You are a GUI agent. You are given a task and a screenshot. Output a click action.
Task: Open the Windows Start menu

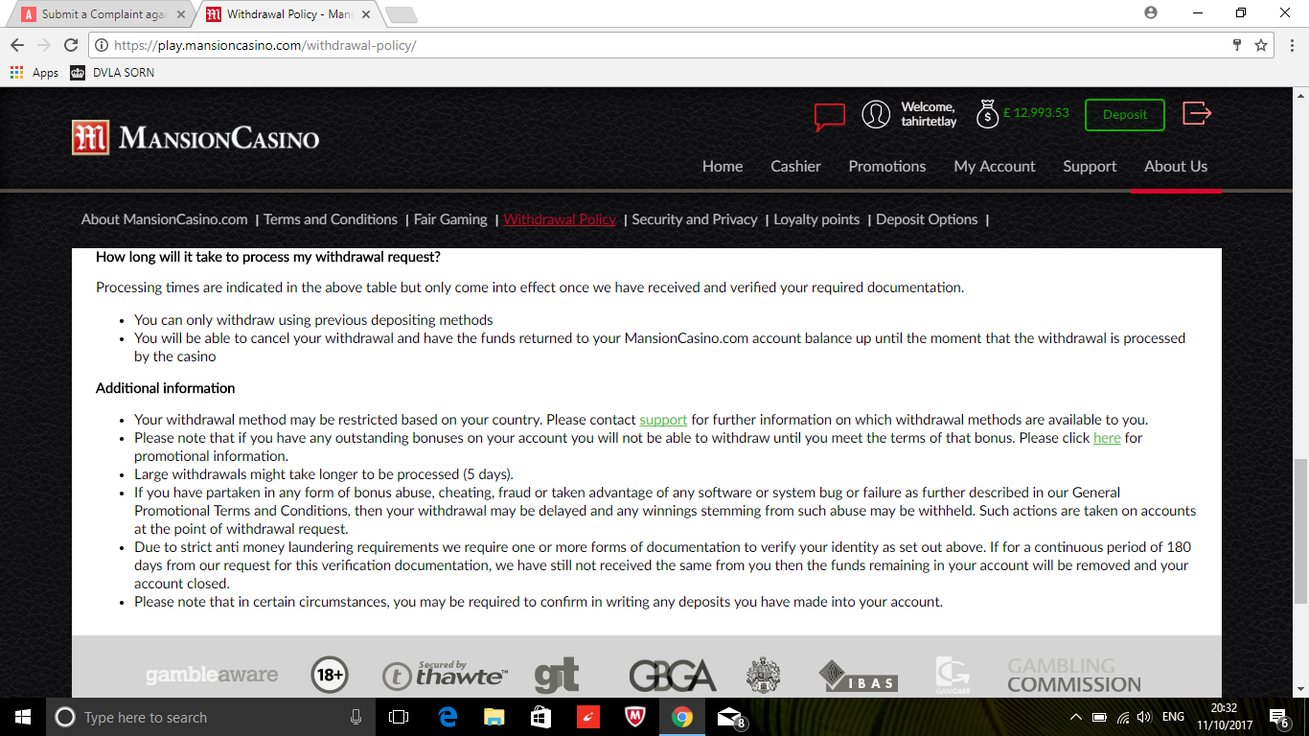tap(23, 717)
